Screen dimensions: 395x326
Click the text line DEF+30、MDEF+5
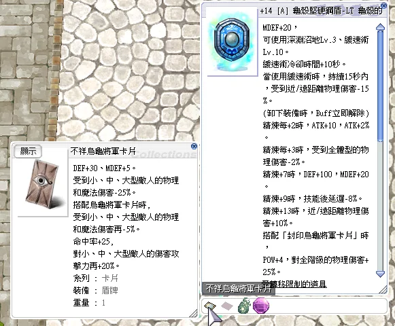click(x=104, y=168)
